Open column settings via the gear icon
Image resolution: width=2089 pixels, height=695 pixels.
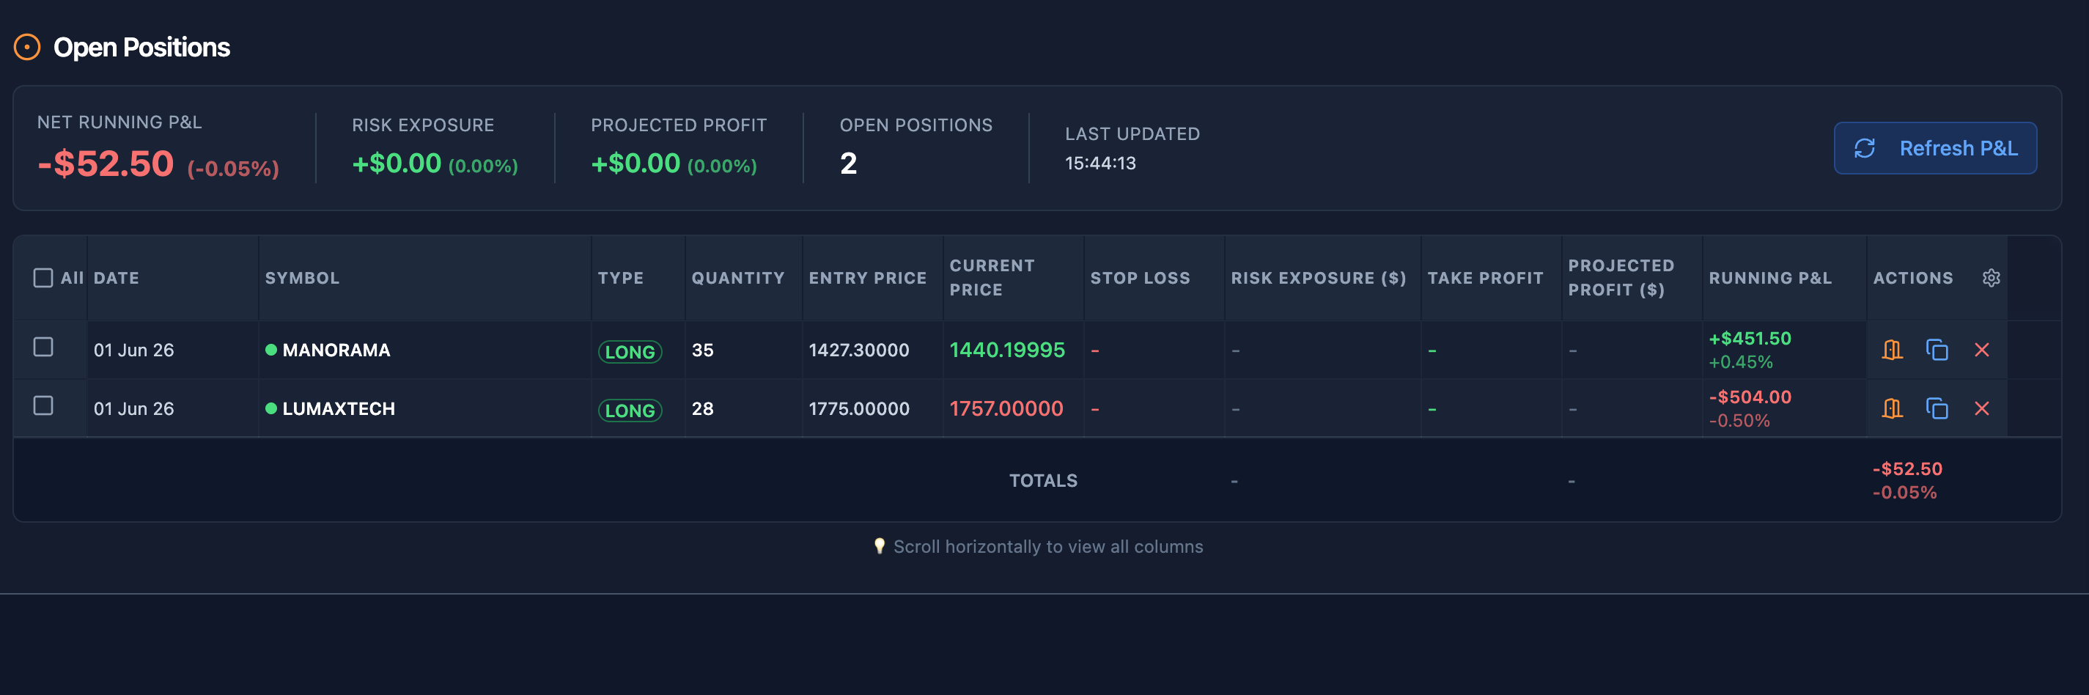pyautogui.click(x=1991, y=278)
